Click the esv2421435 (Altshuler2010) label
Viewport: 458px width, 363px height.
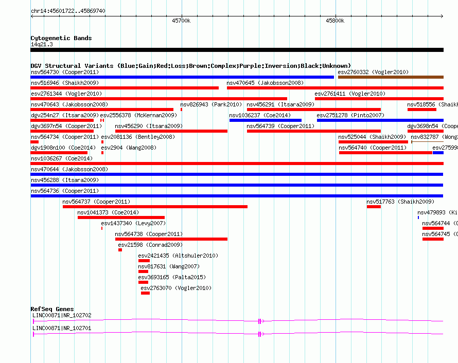point(178,256)
